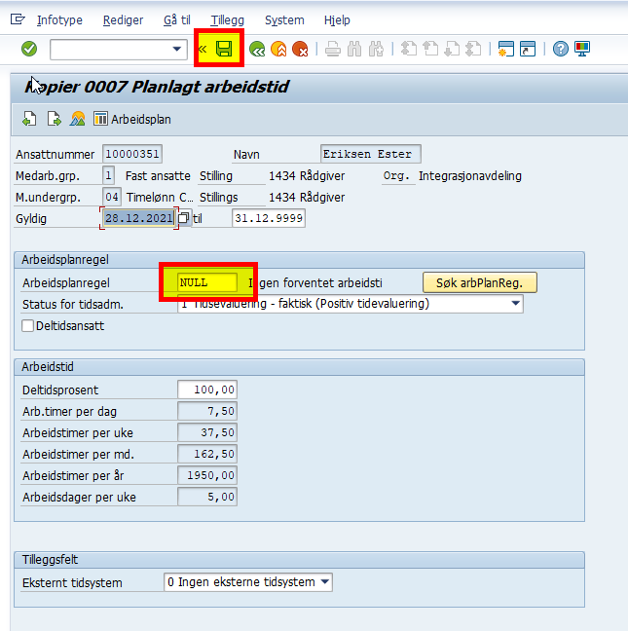Open the Rediger menu
Viewport: 628px width, 631px height.
click(123, 20)
